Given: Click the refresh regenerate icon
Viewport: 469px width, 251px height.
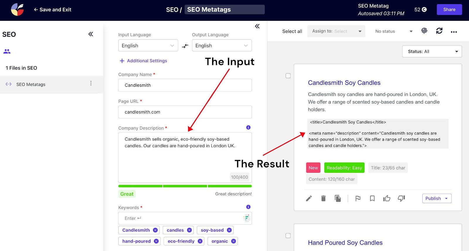Looking at the screenshot, I should tap(439, 31).
